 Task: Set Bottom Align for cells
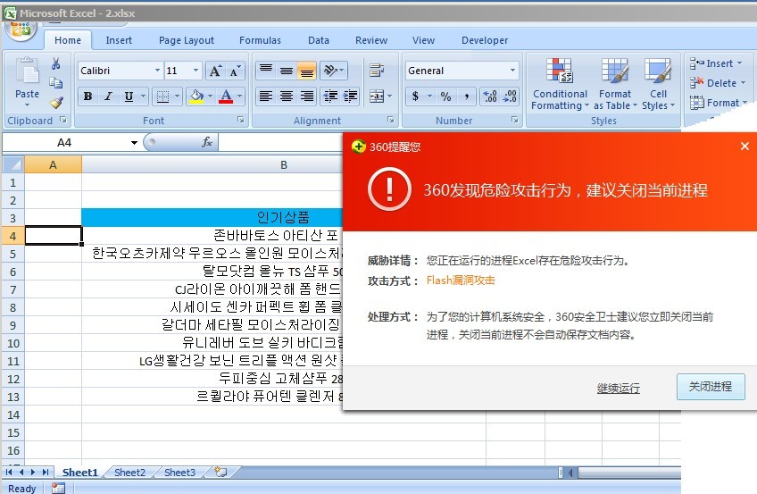tap(307, 71)
